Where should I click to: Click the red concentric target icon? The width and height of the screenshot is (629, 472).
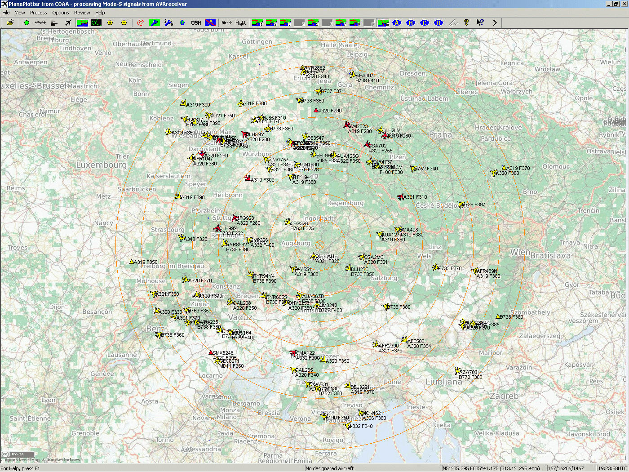141,22
